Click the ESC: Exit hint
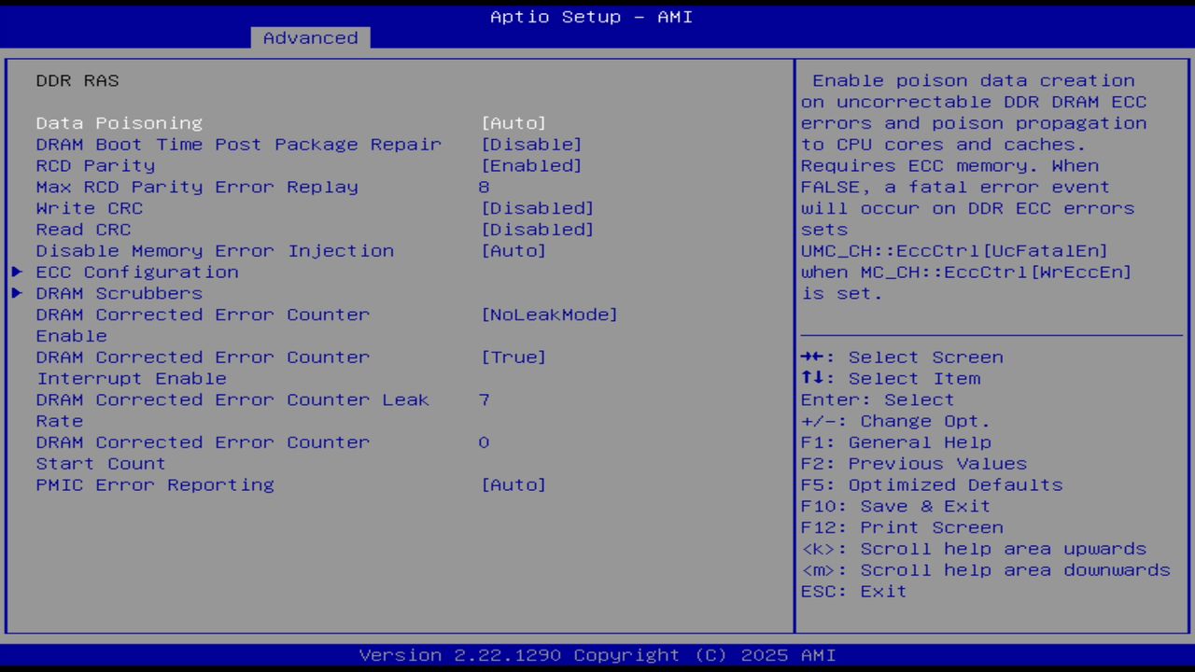The height and width of the screenshot is (672, 1195). (x=854, y=591)
